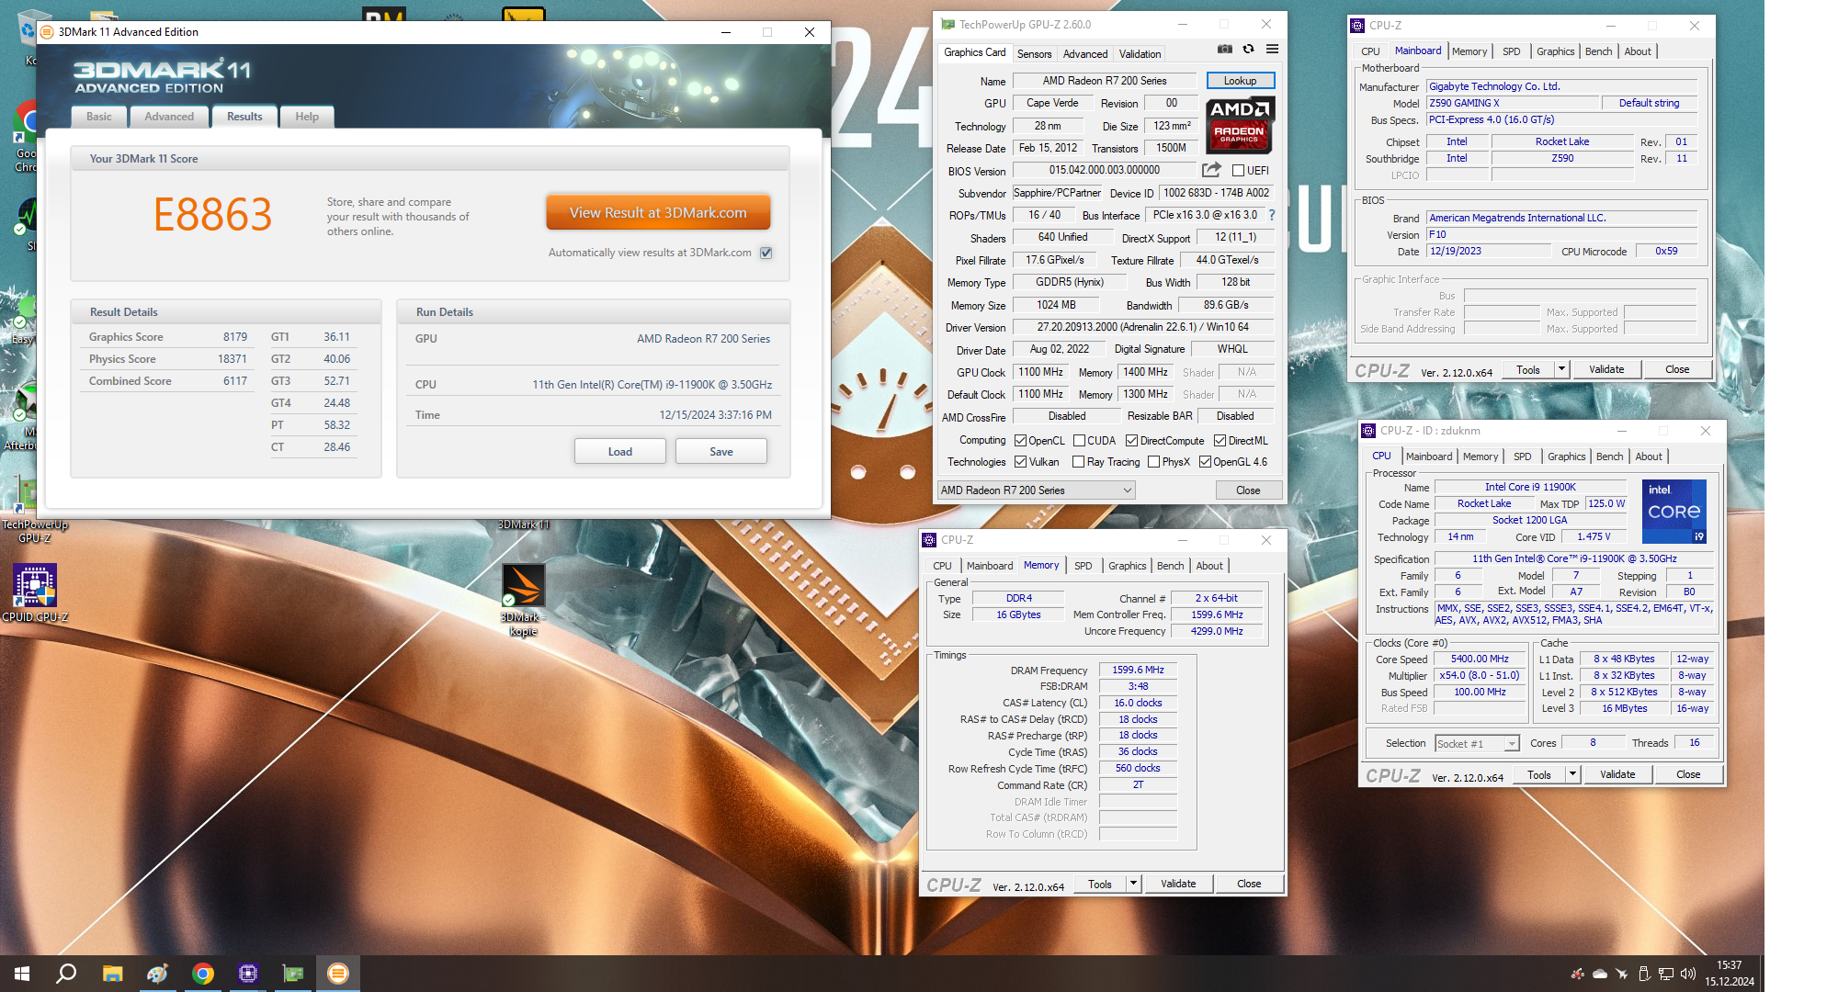Open TechPowerUp GPU-Z desktop shortcut
Viewport: 1838px width, 992px height.
33,507
